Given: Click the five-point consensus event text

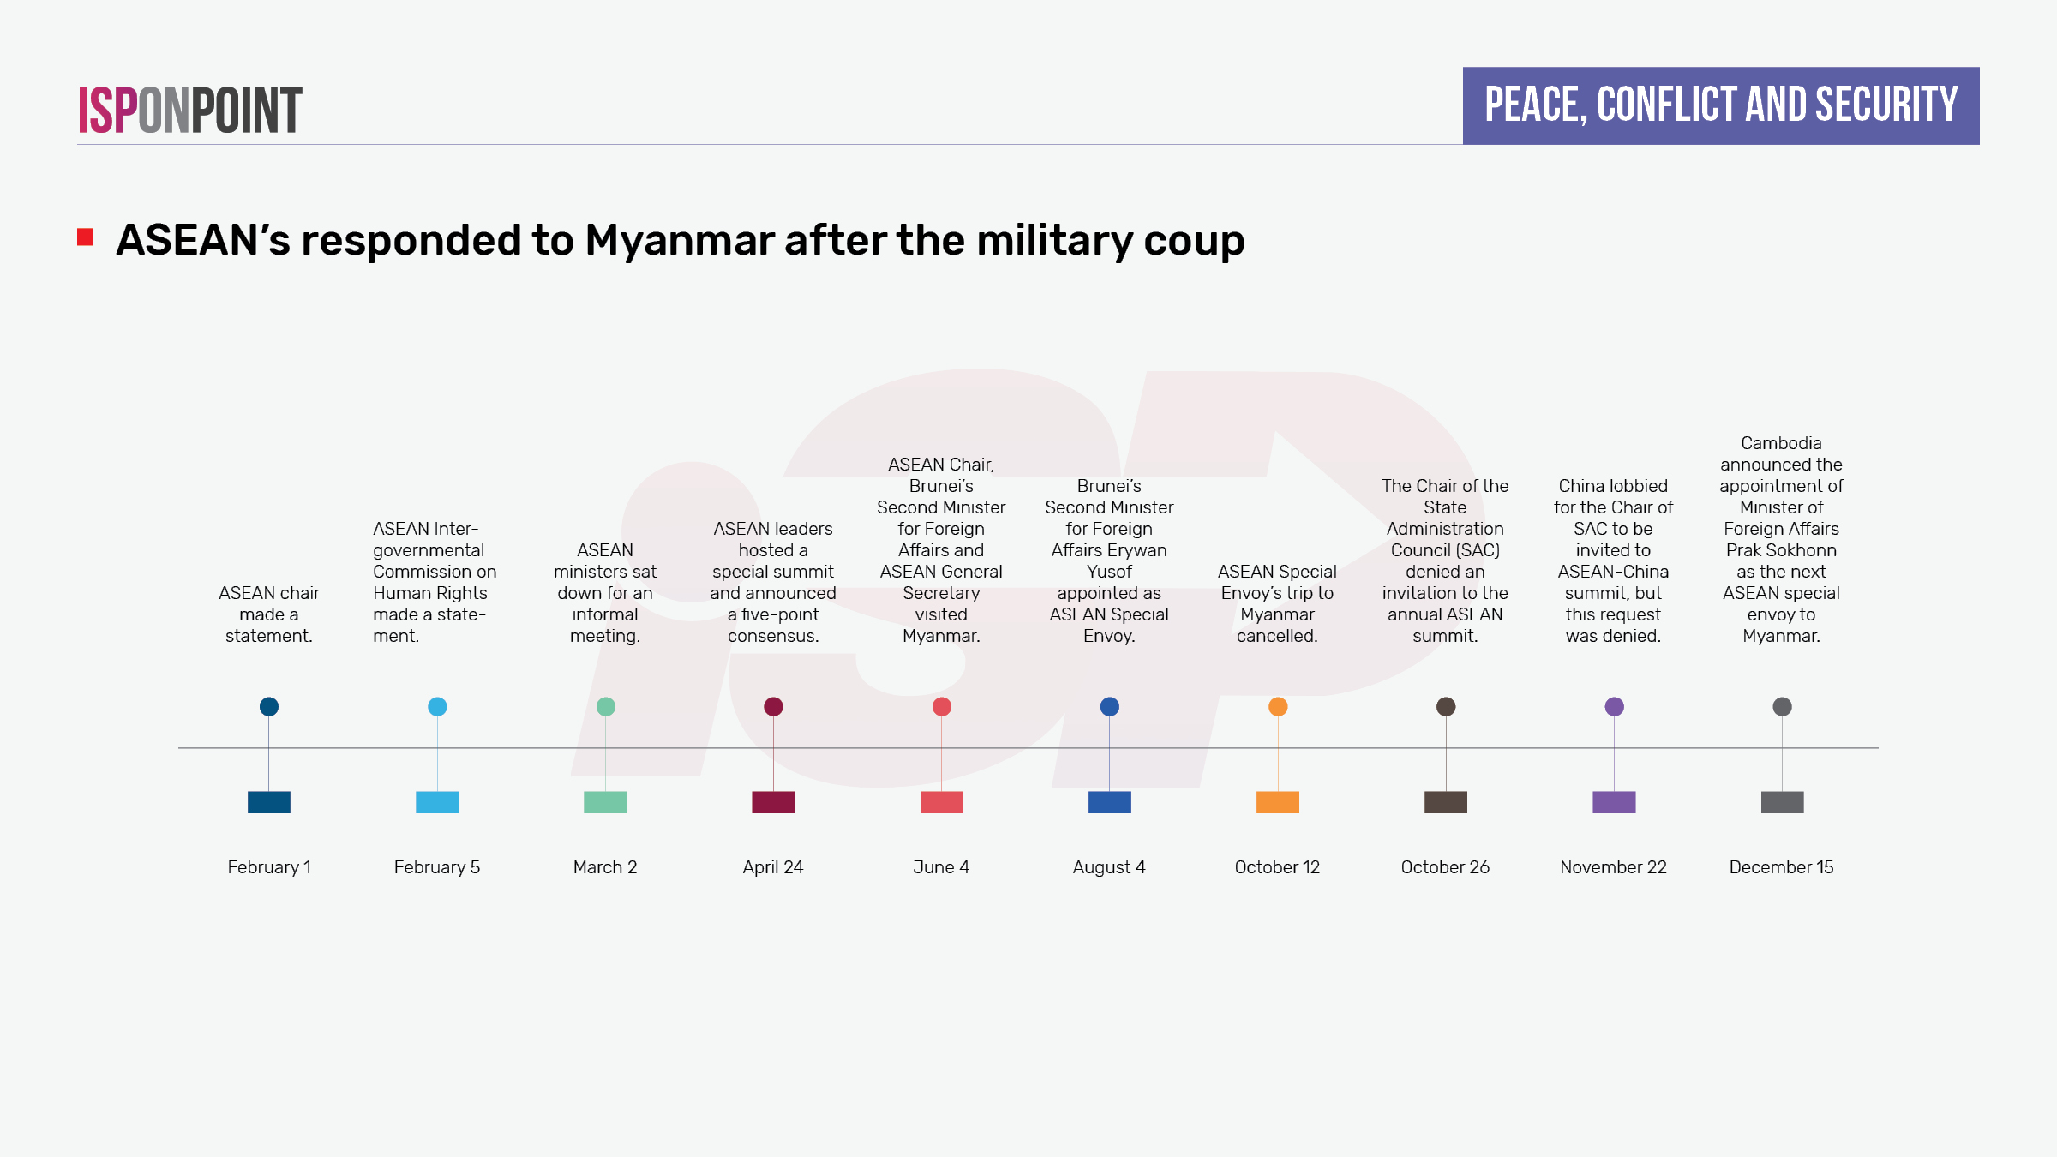Looking at the screenshot, I should point(773,582).
